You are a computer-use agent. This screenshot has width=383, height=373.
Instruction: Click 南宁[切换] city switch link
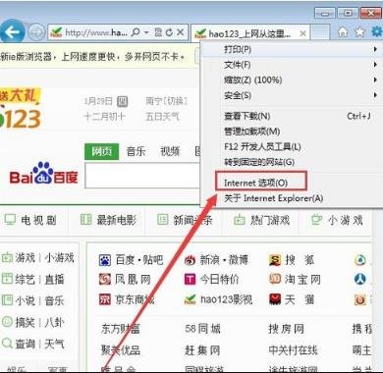click(x=166, y=101)
